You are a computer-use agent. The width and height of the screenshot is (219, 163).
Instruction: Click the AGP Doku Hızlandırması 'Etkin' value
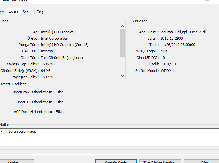[60, 112]
